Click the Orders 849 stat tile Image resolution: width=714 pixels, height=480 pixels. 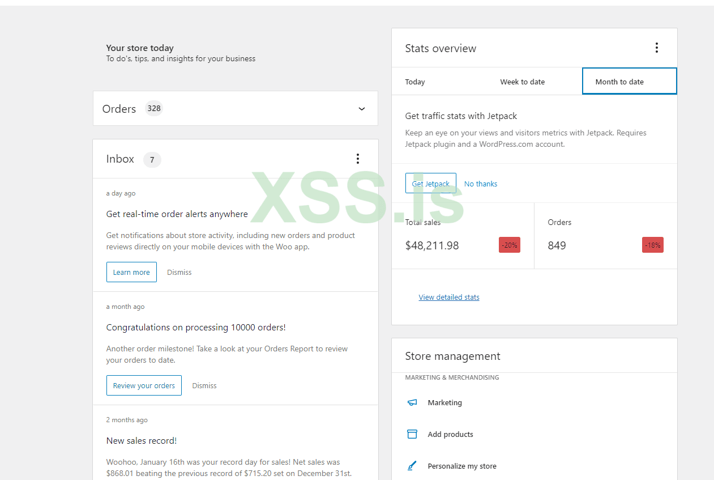click(605, 235)
